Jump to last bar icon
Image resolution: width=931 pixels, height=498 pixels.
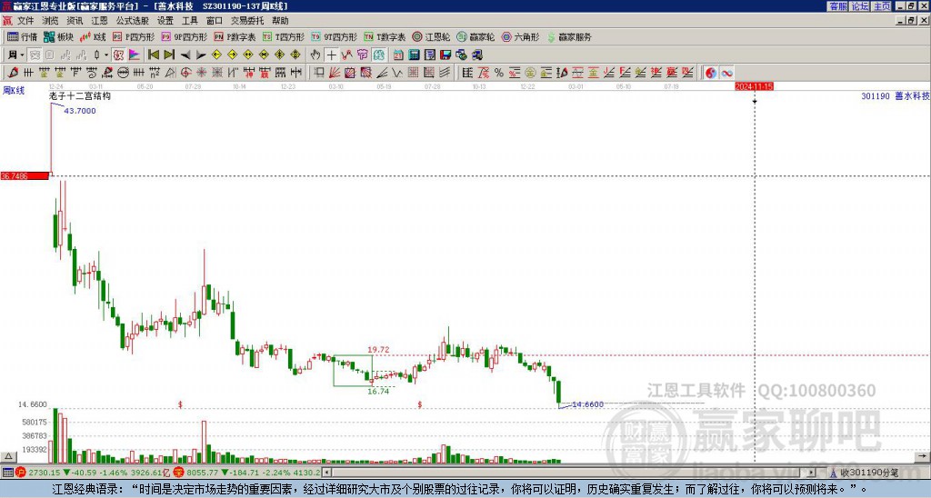(169, 55)
